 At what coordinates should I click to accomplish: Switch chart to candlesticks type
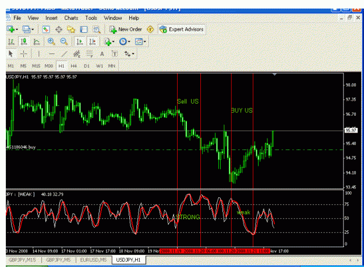pyautogui.click(x=24, y=42)
